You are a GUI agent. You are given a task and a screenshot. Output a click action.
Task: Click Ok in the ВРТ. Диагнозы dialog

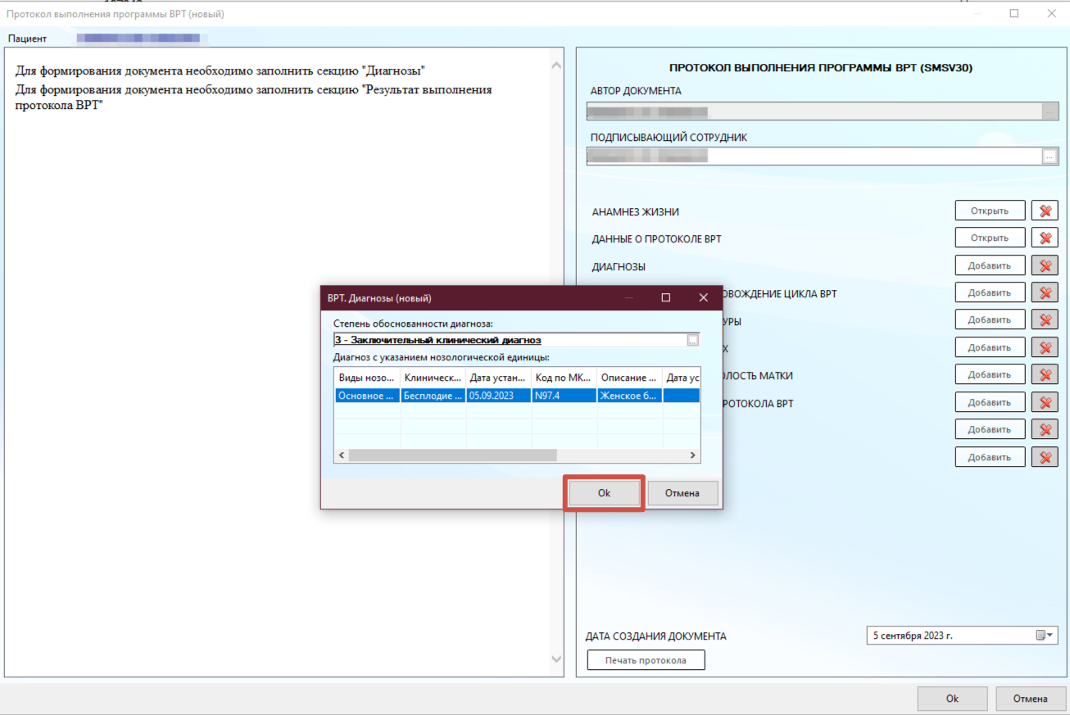(604, 493)
